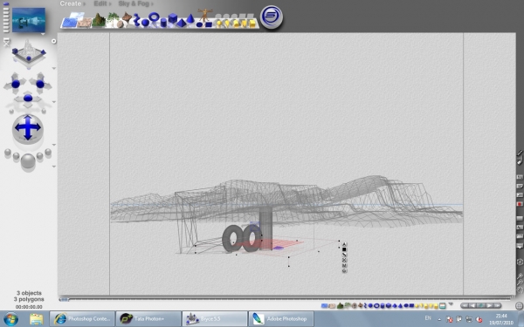Click the black family color square icon
This screenshot has width=524, height=327.
pyautogui.click(x=344, y=249)
